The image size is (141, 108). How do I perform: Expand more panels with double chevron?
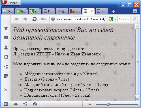tap(6, 90)
